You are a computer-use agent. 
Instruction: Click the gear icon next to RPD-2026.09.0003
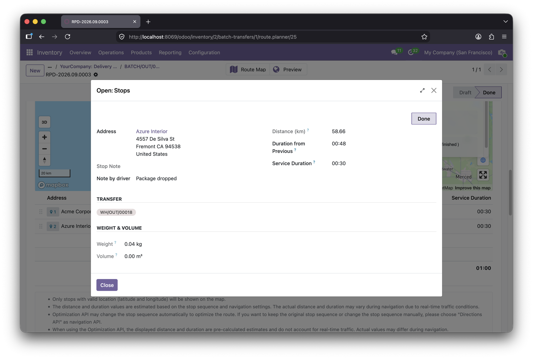tap(96, 75)
